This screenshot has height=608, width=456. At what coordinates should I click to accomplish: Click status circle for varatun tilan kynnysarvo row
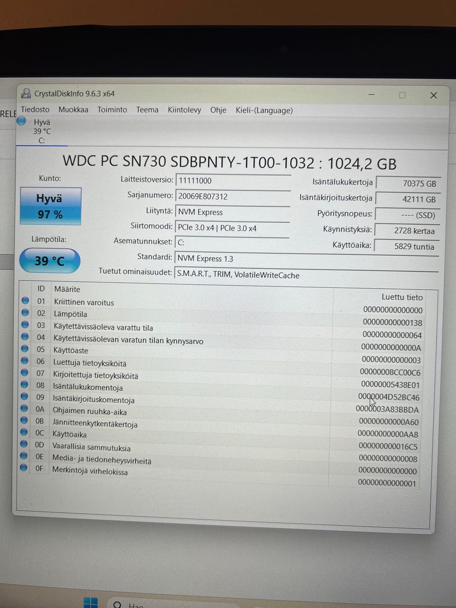click(x=26, y=336)
